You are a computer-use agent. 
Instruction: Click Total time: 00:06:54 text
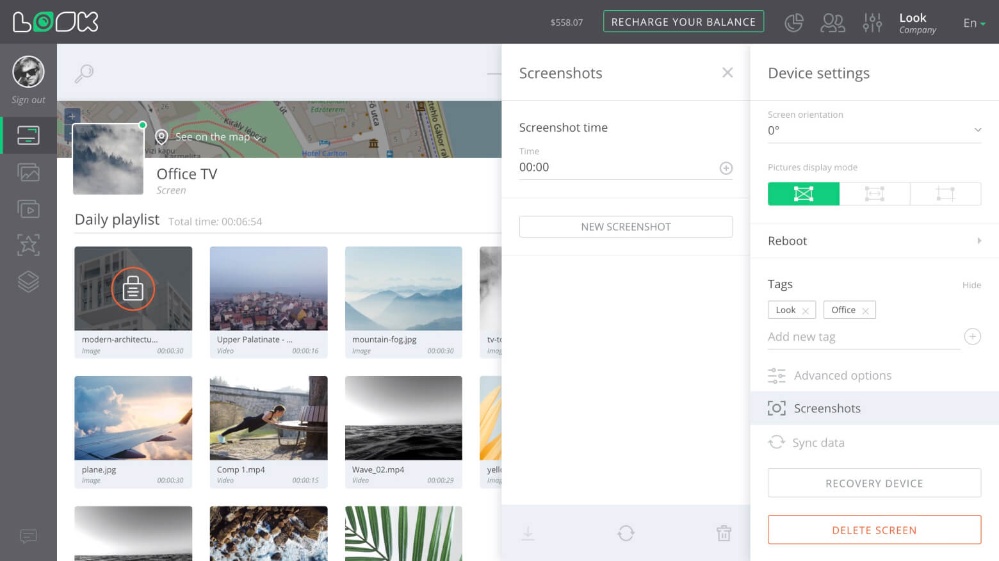(x=215, y=222)
